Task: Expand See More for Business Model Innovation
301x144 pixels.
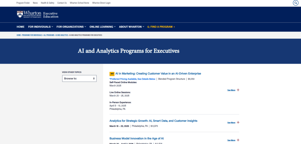Action: (231, 140)
